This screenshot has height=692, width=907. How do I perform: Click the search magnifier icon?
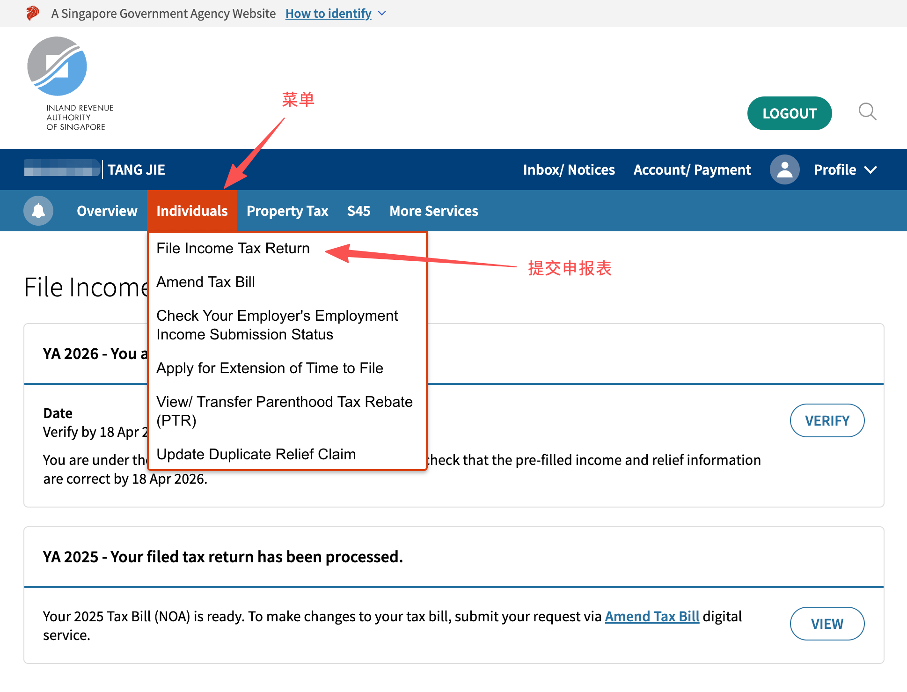[x=867, y=112]
